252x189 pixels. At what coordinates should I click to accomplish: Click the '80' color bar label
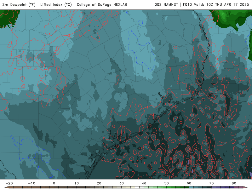coord(234,183)
